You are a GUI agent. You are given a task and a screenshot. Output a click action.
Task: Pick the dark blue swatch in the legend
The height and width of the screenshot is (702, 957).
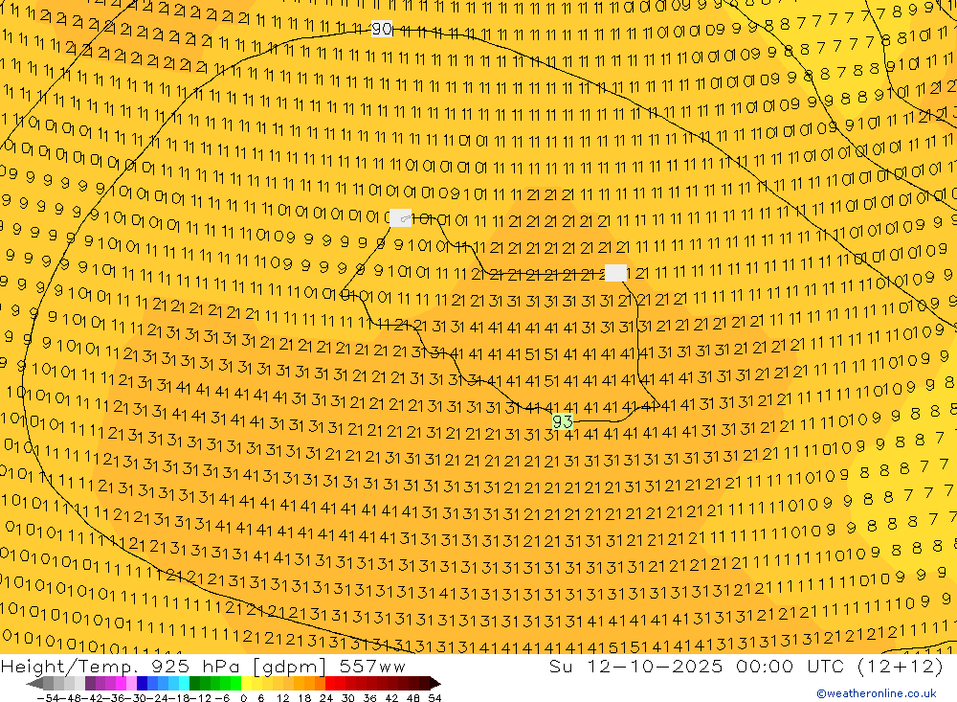[142, 683]
